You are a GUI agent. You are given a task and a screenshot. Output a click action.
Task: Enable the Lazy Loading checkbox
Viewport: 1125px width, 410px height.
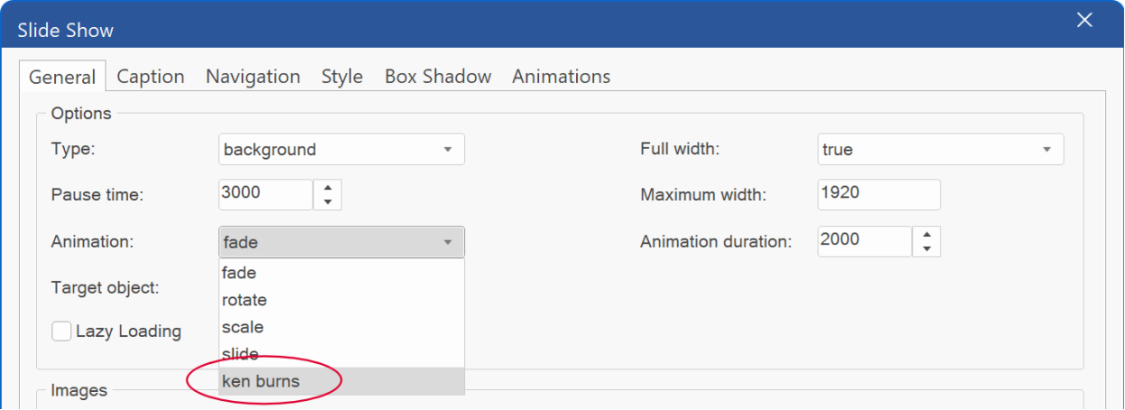pyautogui.click(x=61, y=331)
